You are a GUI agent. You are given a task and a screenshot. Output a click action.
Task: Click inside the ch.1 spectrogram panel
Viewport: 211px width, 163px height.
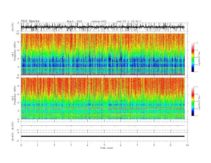pyautogui.click(x=103, y=54)
